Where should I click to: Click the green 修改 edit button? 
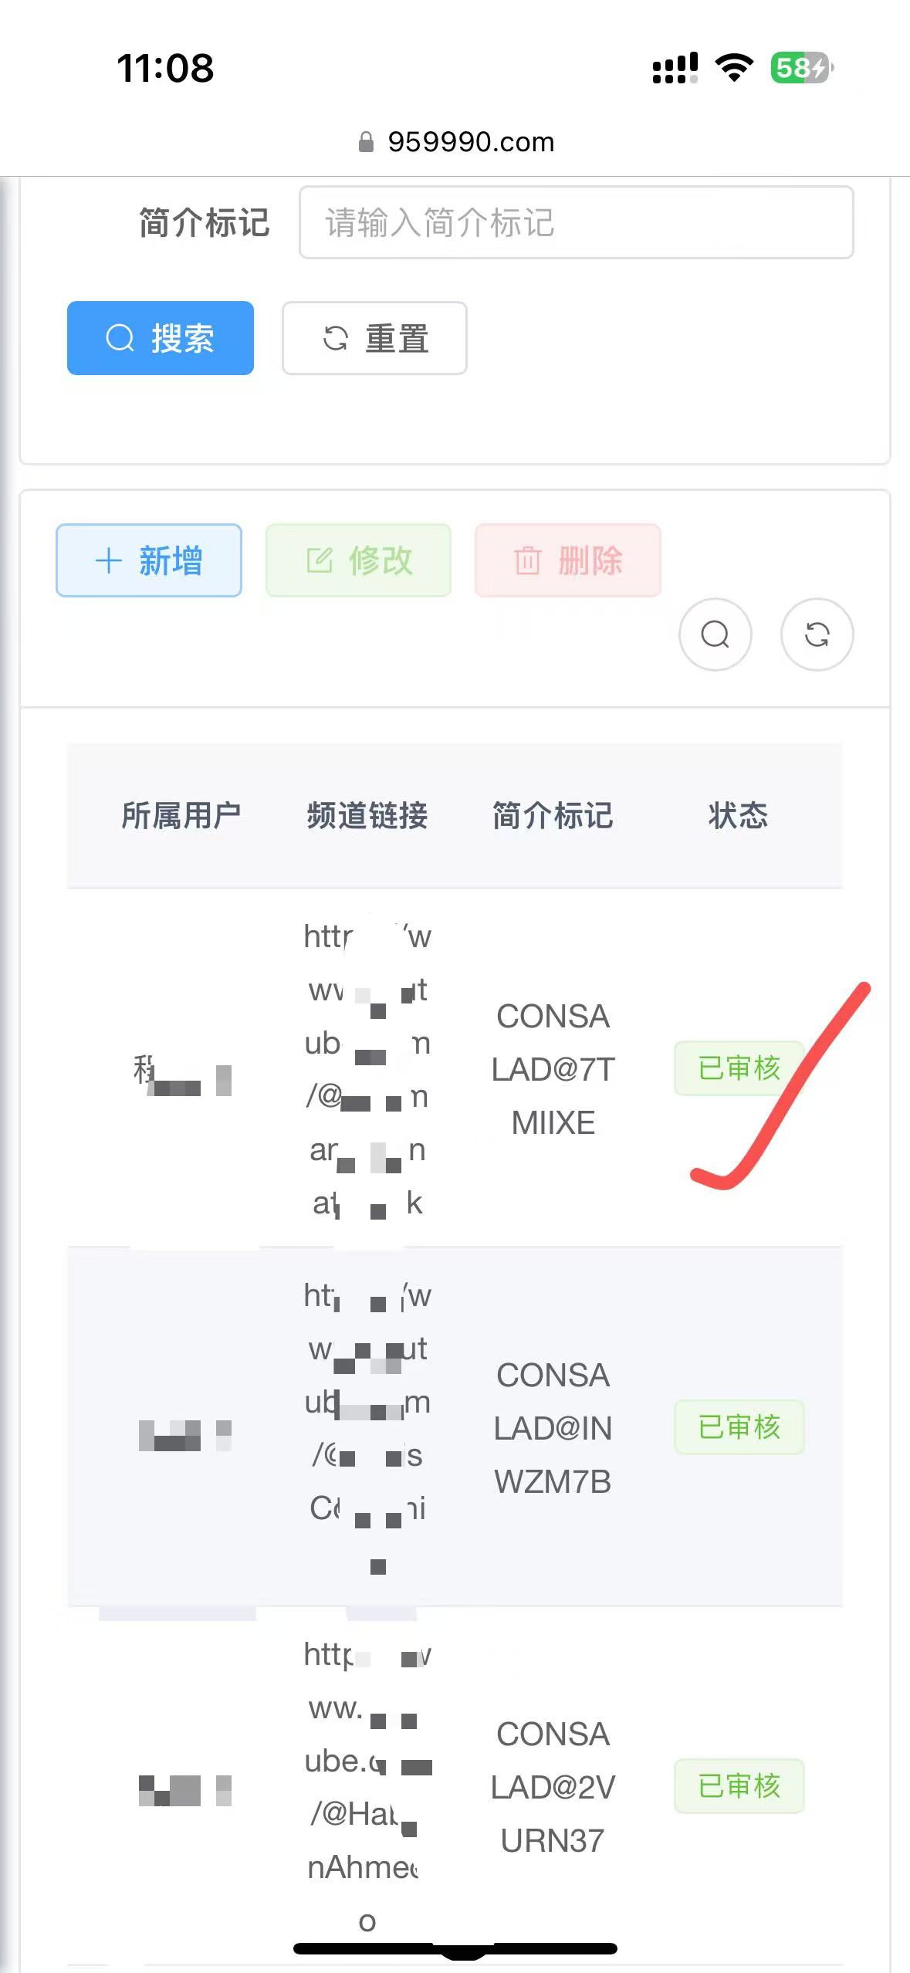[358, 560]
